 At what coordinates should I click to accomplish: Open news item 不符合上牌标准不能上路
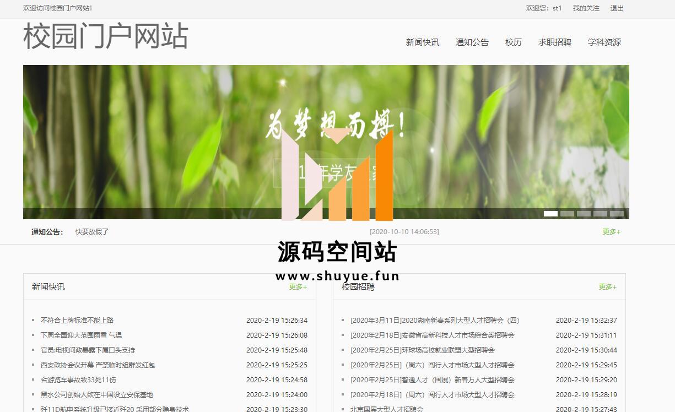[77, 320]
